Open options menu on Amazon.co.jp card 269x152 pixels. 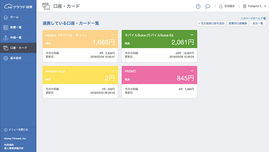(113, 71)
